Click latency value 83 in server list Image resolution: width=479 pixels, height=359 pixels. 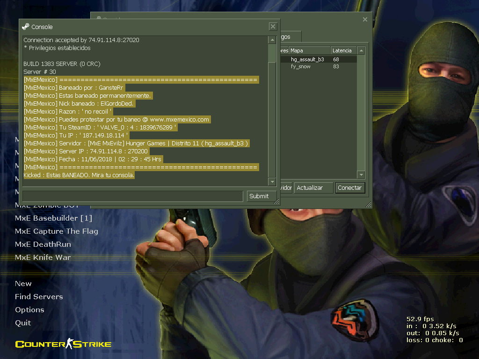pyautogui.click(x=336, y=66)
